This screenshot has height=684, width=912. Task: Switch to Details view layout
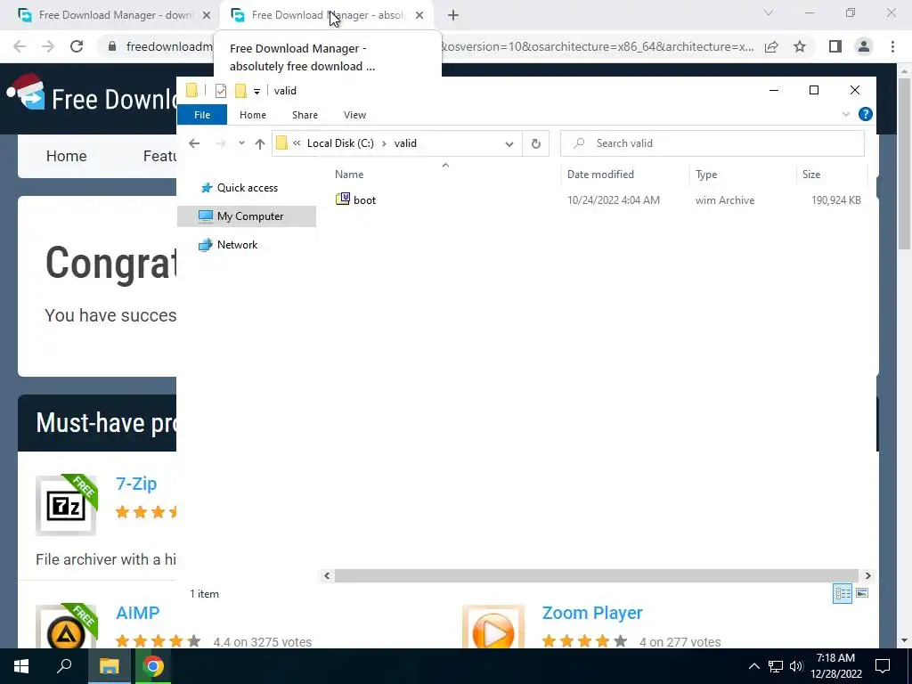pos(843,593)
